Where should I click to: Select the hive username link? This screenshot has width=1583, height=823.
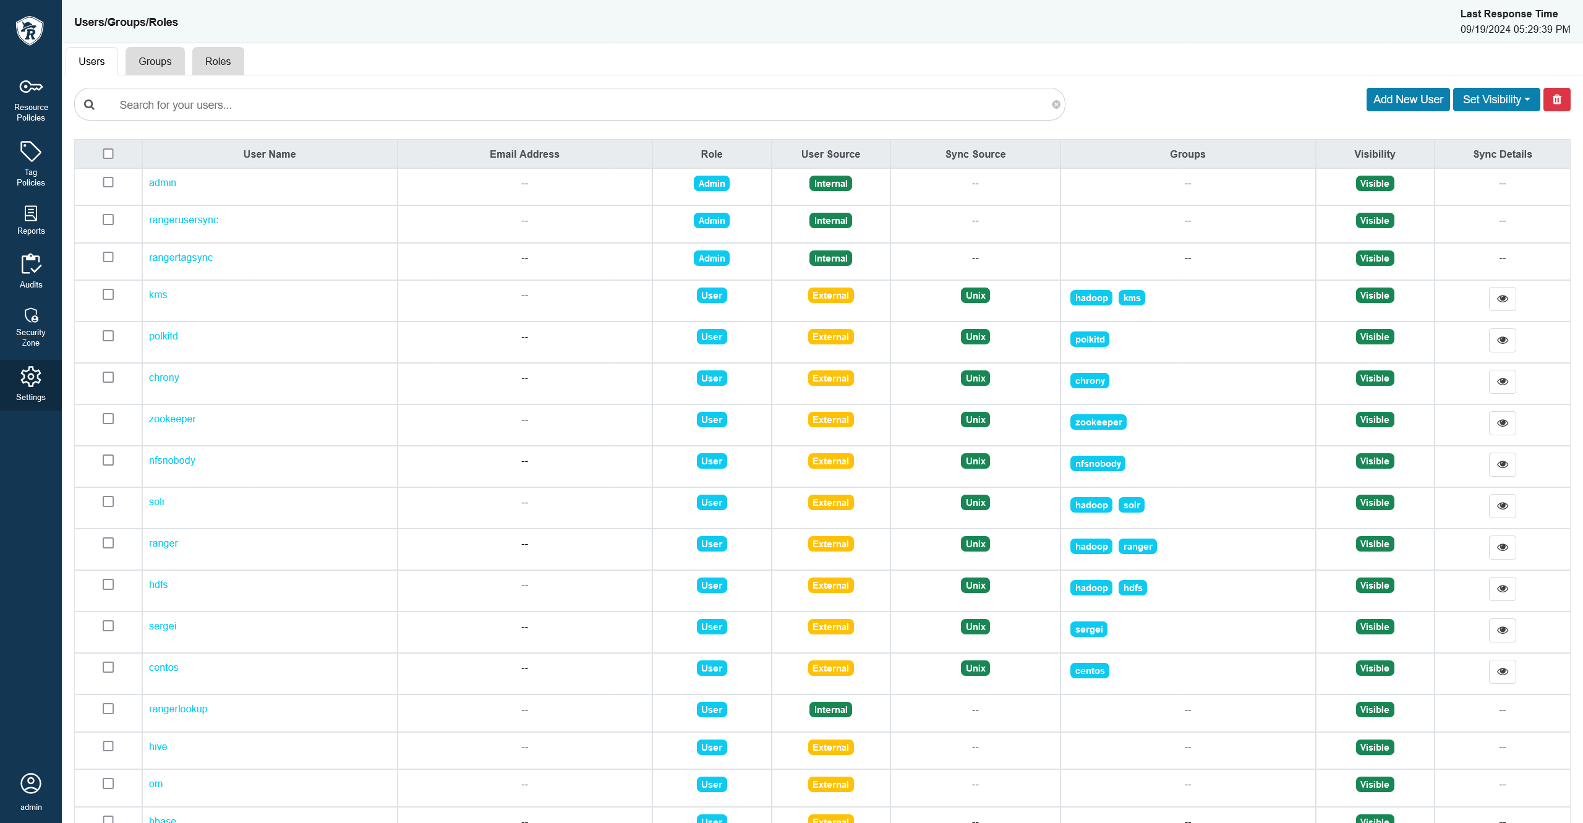[x=157, y=746]
